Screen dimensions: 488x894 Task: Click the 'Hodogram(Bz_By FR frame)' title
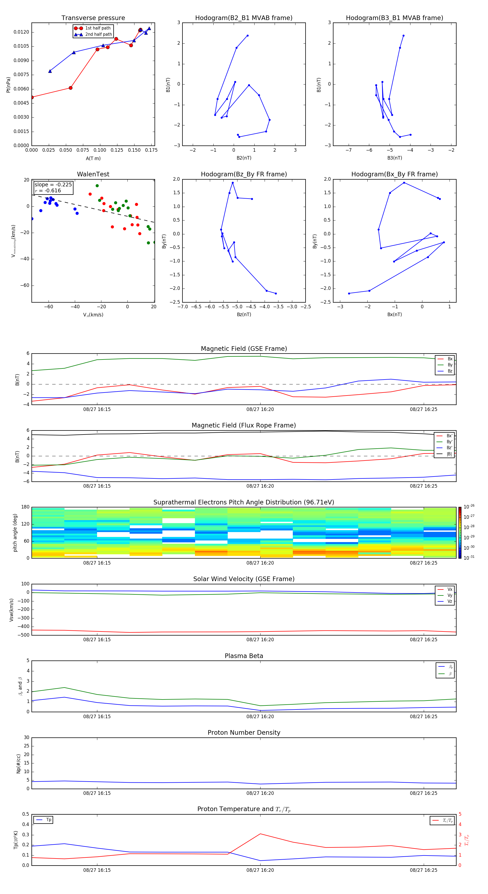tap(244, 174)
